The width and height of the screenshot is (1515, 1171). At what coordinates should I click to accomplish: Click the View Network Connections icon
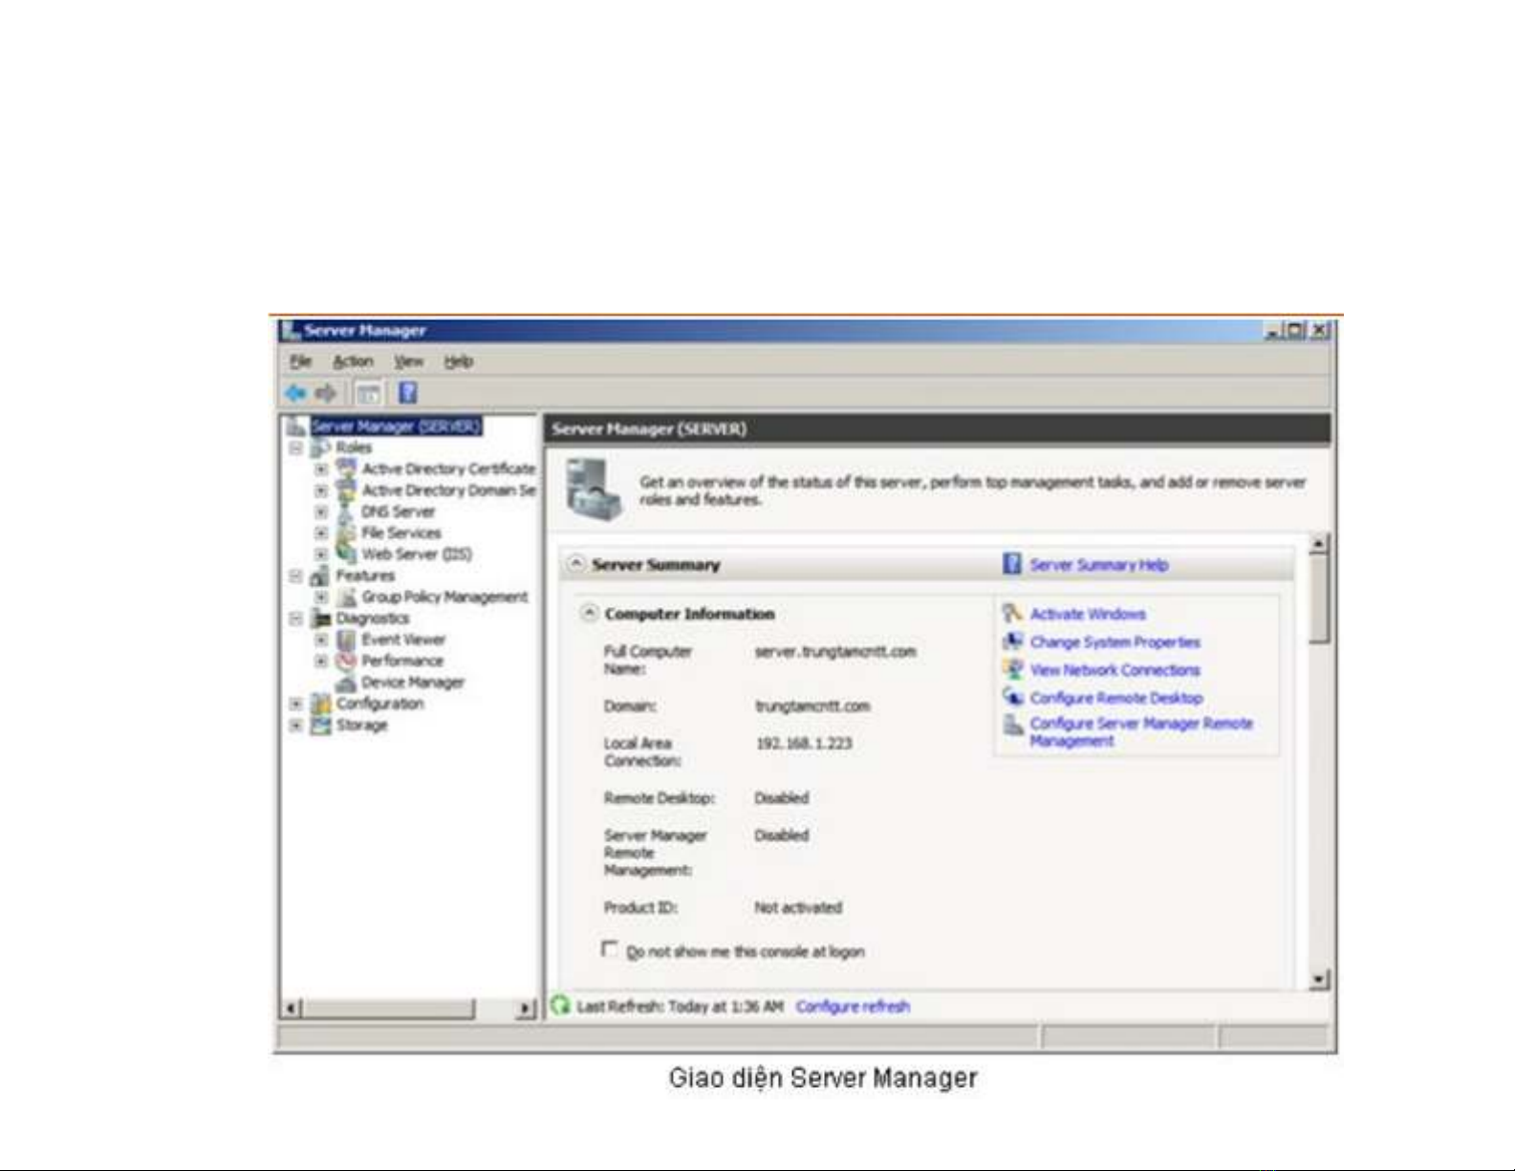point(1013,669)
